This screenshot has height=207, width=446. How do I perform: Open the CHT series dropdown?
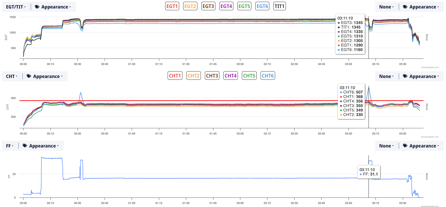(12, 76)
